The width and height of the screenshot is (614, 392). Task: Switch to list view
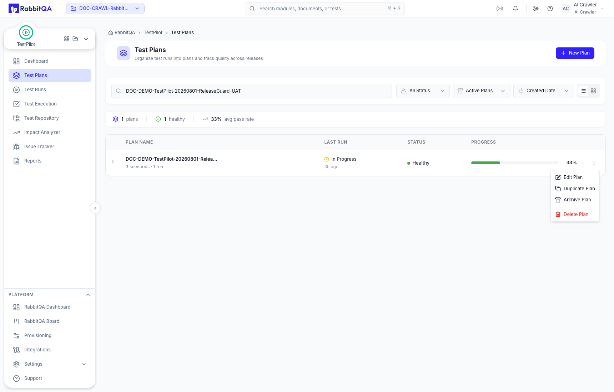click(x=583, y=91)
